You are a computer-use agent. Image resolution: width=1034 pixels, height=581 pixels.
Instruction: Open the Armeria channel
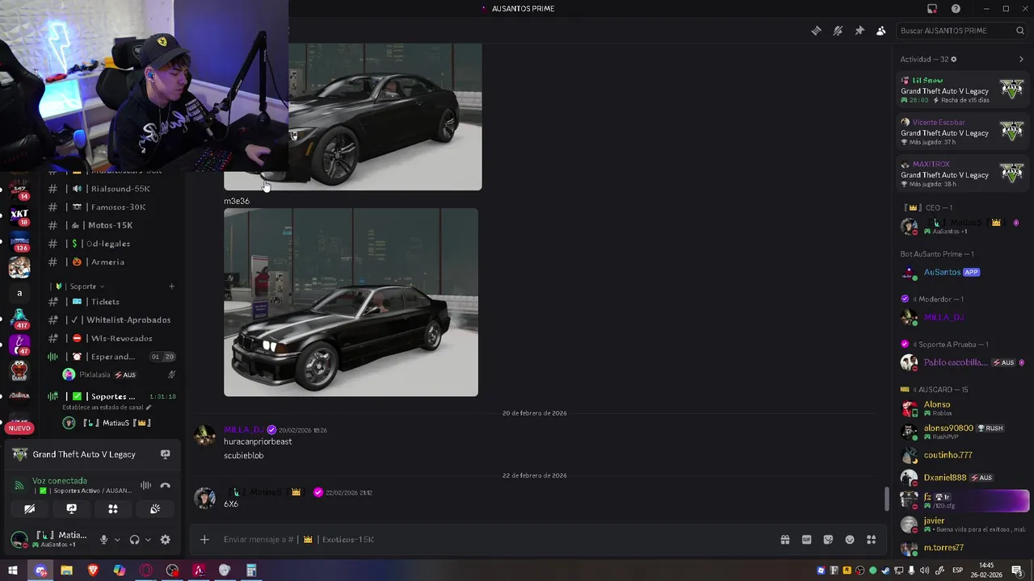[x=111, y=261]
